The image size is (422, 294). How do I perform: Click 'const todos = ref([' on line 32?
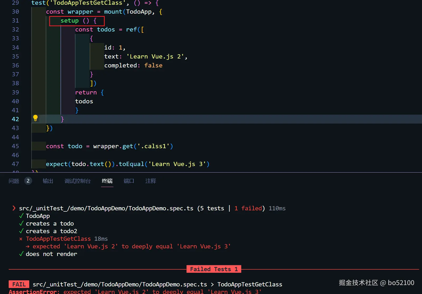click(109, 29)
